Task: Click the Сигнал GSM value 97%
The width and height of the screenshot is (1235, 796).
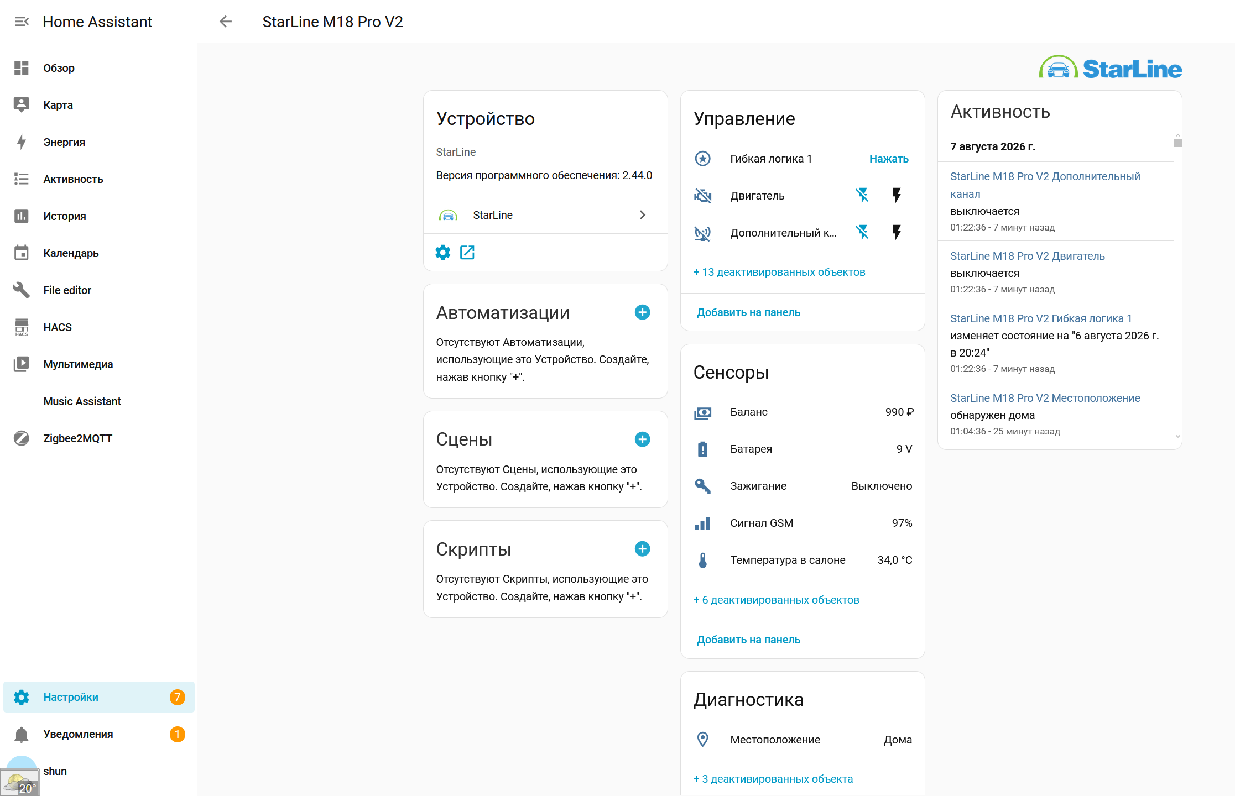Action: (902, 523)
